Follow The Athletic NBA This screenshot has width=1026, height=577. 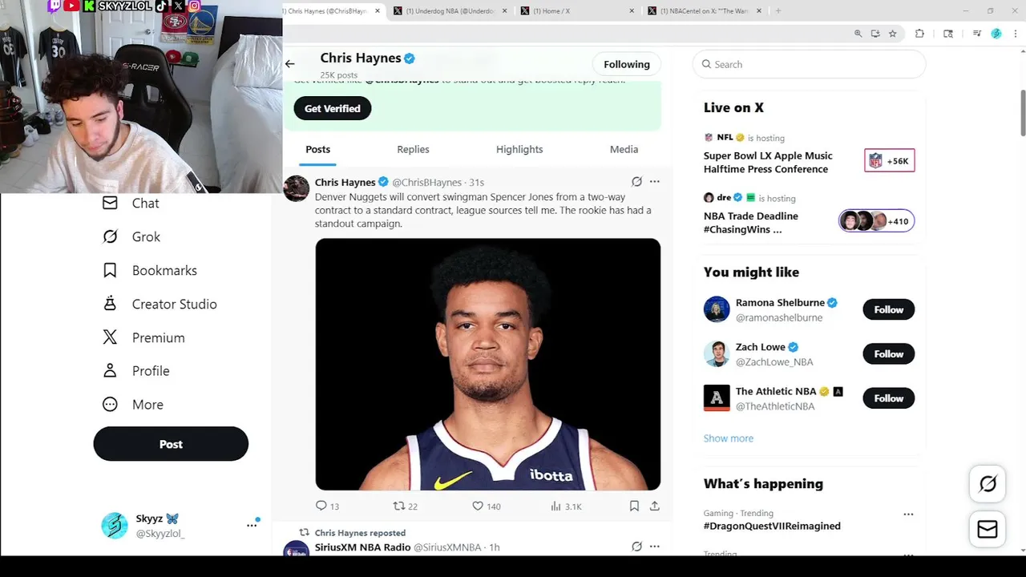[888, 398]
